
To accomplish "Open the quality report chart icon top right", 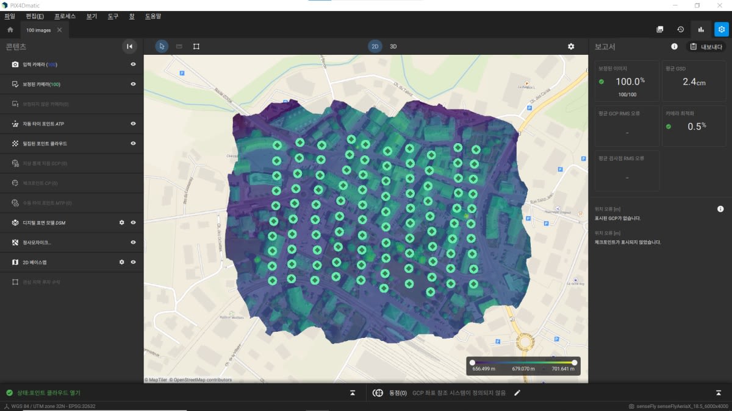I will [700, 29].
